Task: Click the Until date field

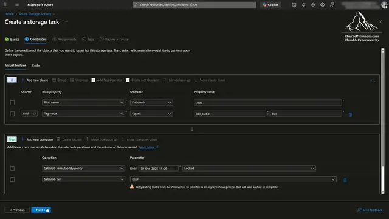Action: coord(158,169)
